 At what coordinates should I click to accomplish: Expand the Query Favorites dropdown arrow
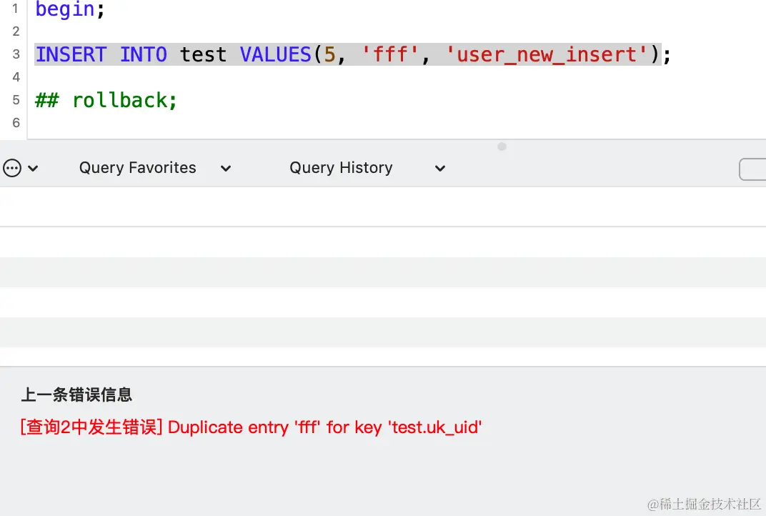tap(225, 169)
